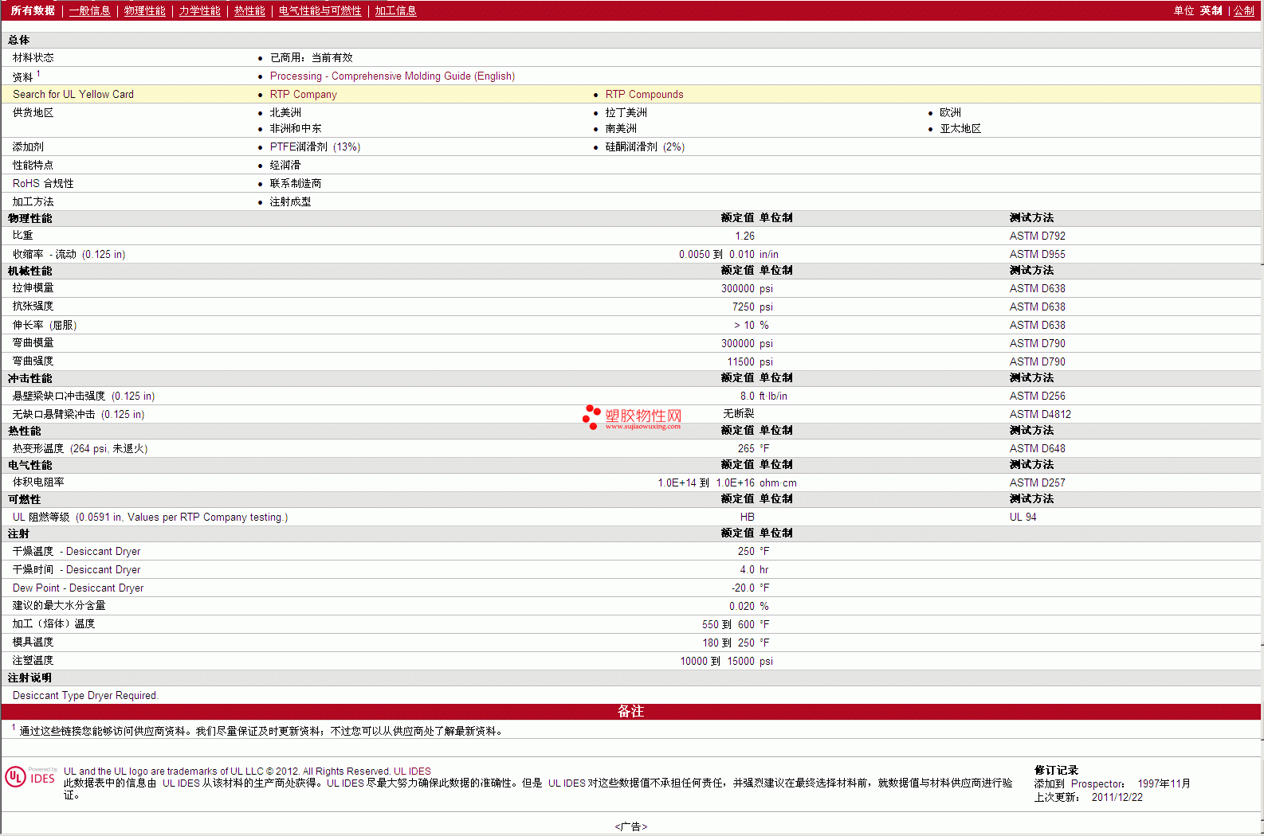
Task: Click the 亚太地区 region entry
Action: point(960,128)
